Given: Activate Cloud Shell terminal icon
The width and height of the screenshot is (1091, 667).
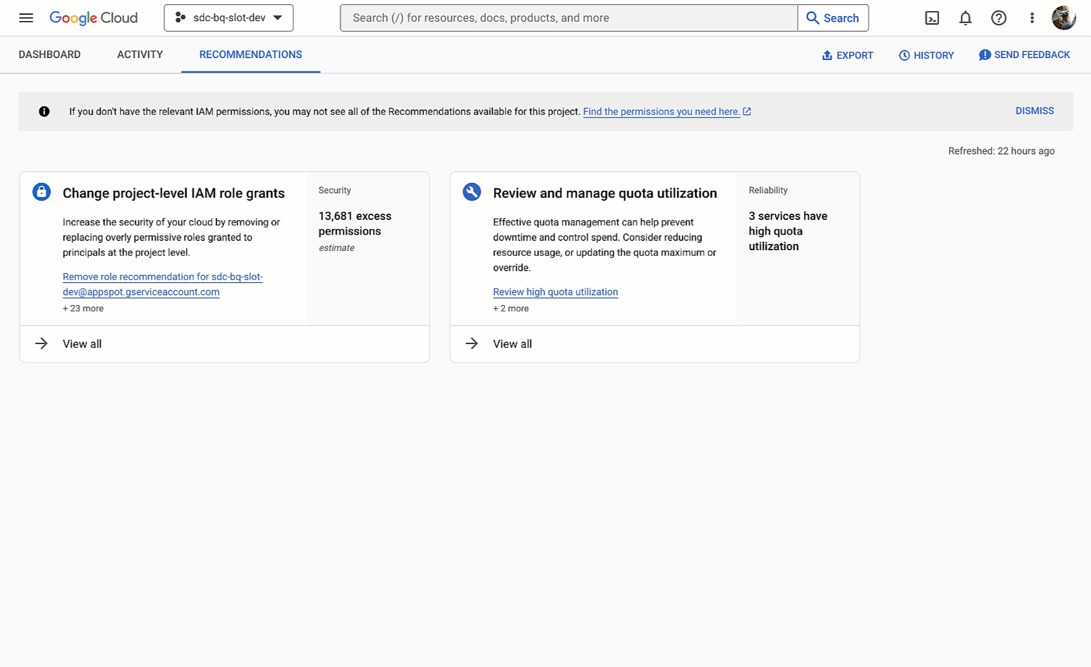Looking at the screenshot, I should pyautogui.click(x=932, y=18).
